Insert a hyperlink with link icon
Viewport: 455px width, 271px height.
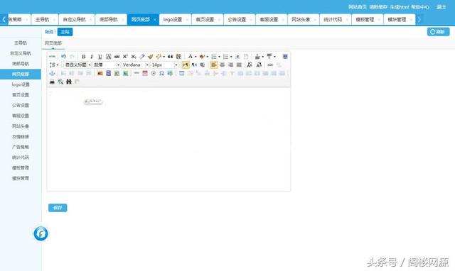pyautogui.click(x=270, y=65)
